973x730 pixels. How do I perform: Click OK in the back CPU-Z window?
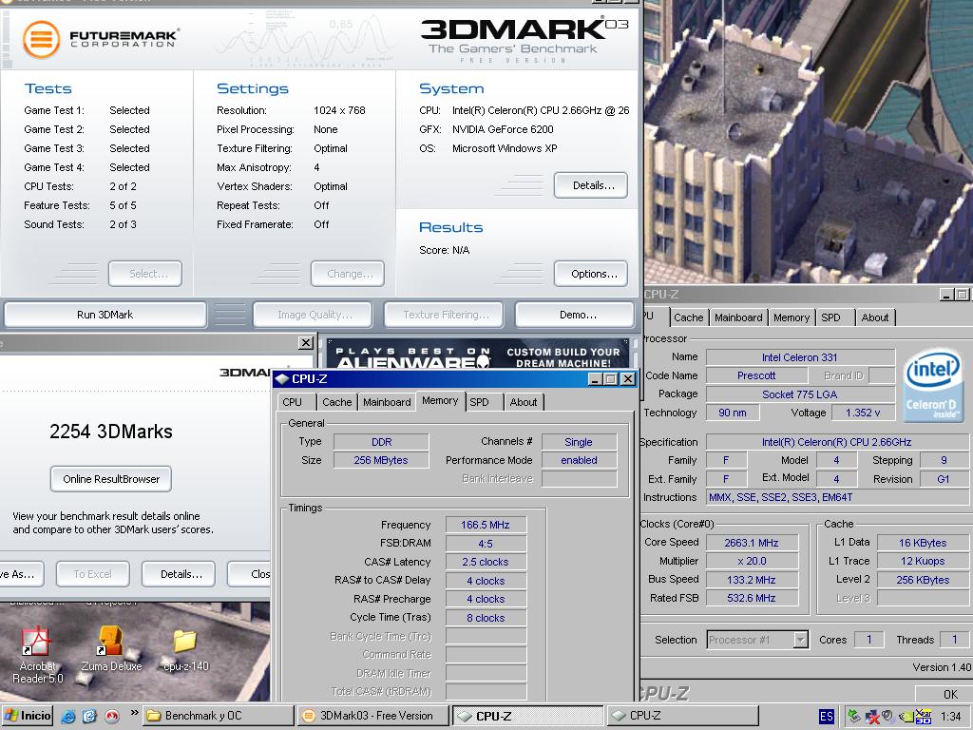point(944,694)
